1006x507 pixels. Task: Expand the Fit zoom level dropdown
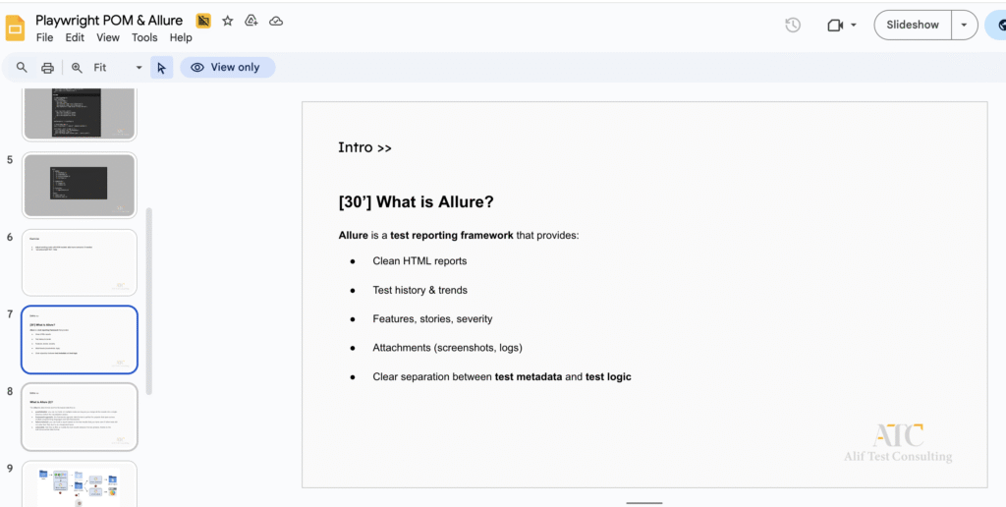click(x=139, y=68)
